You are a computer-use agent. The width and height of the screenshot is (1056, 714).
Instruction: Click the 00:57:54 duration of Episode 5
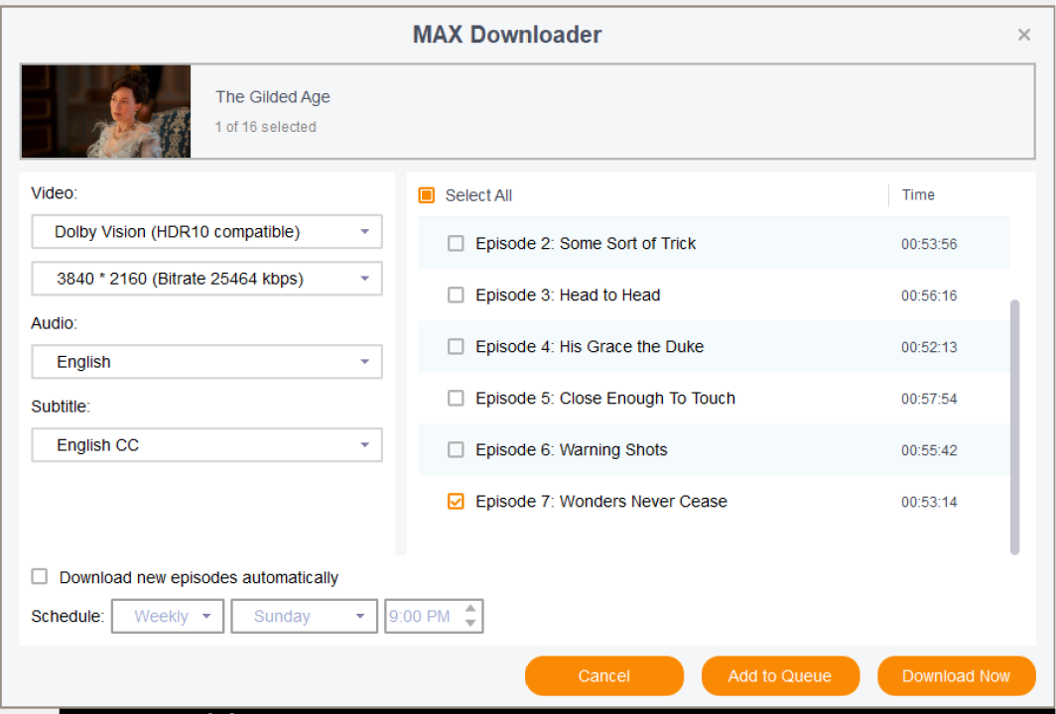click(929, 399)
